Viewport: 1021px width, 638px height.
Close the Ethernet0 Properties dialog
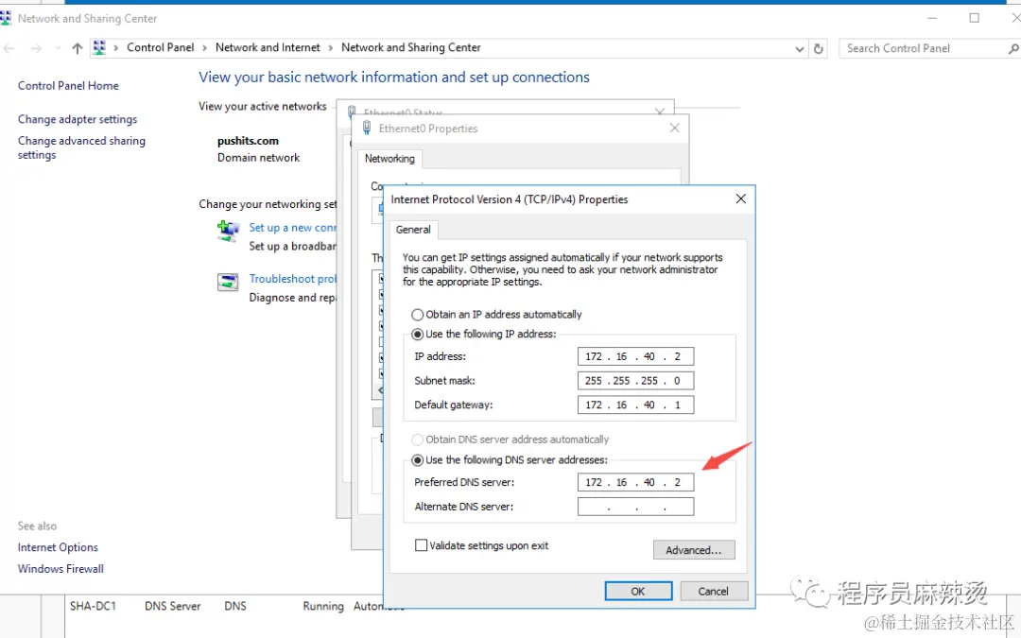point(675,129)
